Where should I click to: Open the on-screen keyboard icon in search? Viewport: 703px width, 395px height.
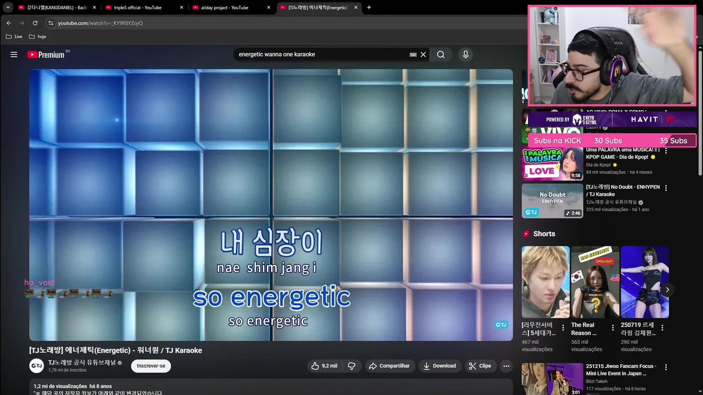pos(413,54)
